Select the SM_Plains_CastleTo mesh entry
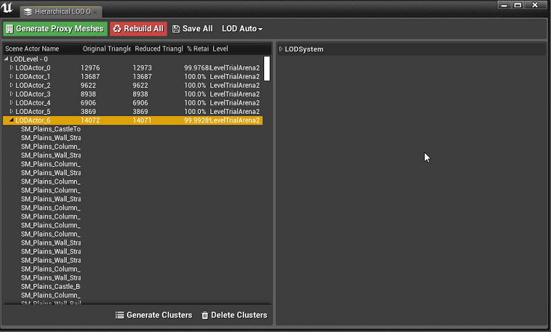 (50, 129)
